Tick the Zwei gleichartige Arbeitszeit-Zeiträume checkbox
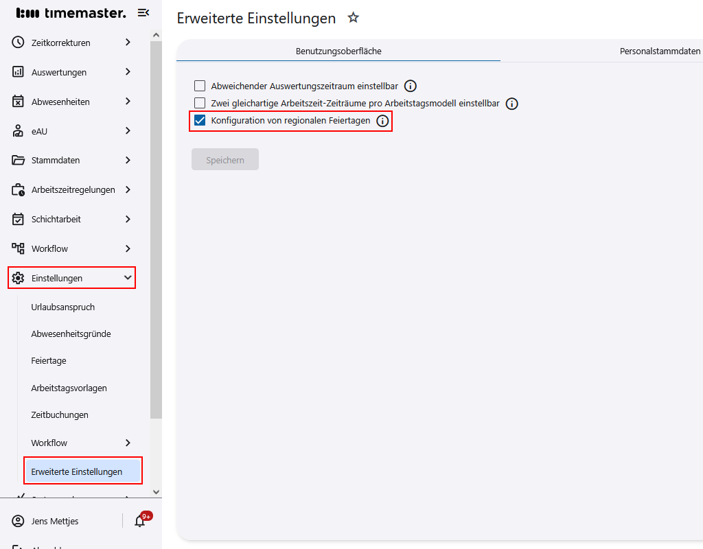Screen dimensions: 703x549 [x=200, y=104]
